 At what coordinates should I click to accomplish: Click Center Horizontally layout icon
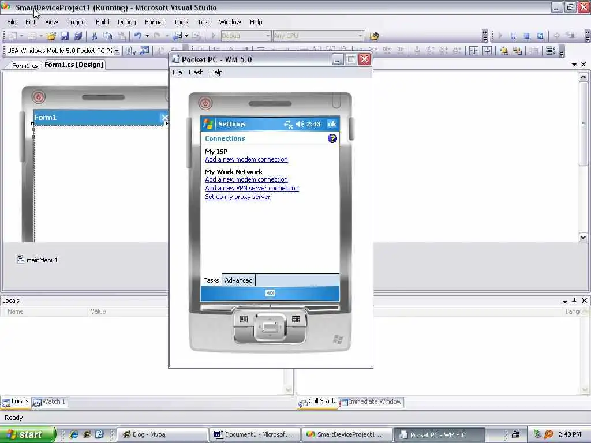click(x=474, y=51)
